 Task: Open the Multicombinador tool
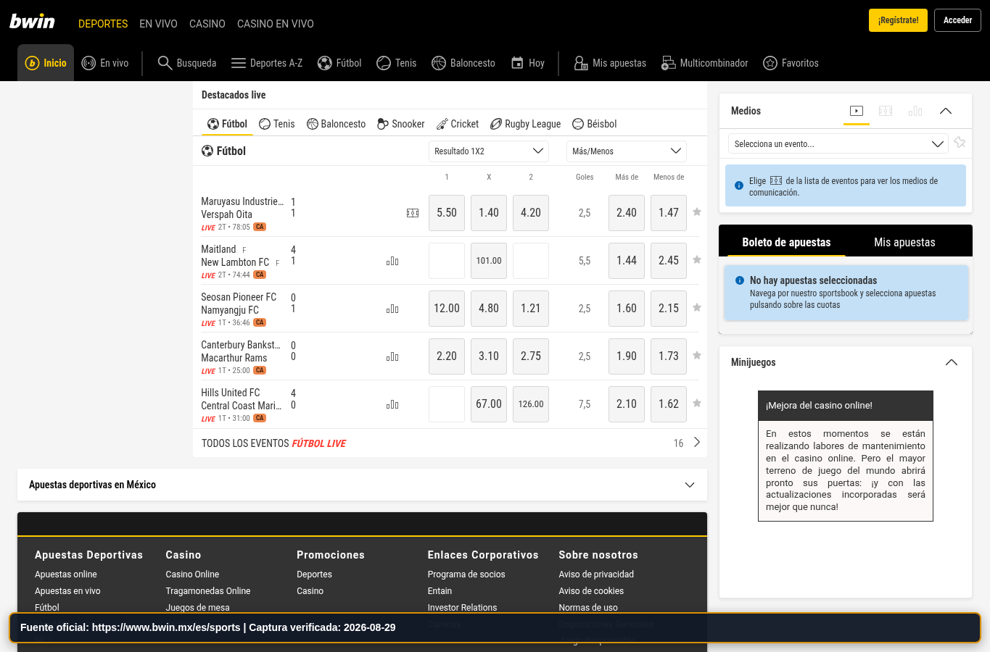pos(704,63)
